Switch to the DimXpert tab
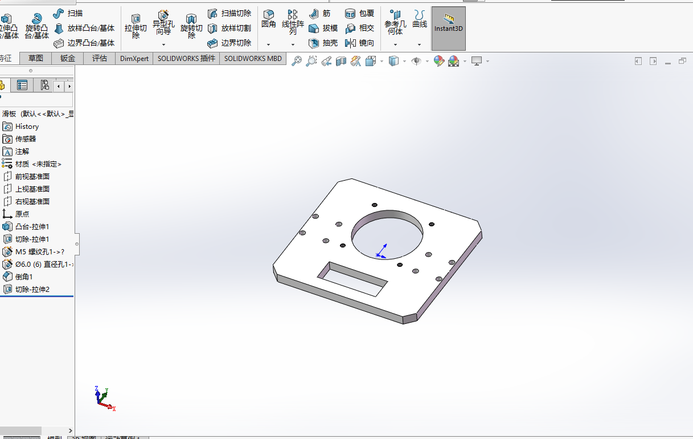Viewport: 693px width, 439px height. (134, 58)
